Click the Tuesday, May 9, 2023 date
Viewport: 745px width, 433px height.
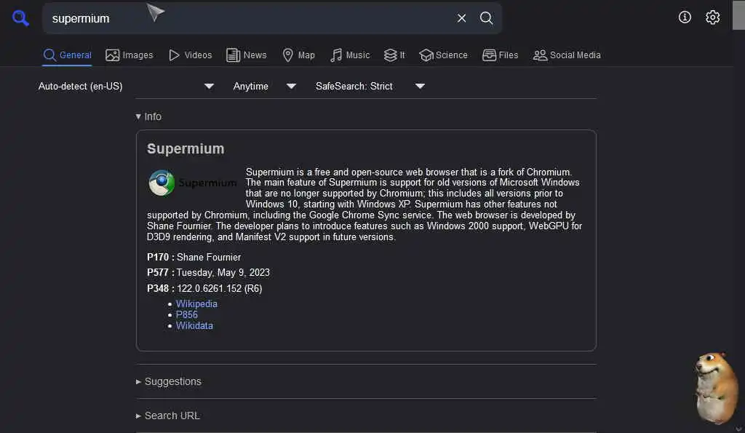pos(223,273)
